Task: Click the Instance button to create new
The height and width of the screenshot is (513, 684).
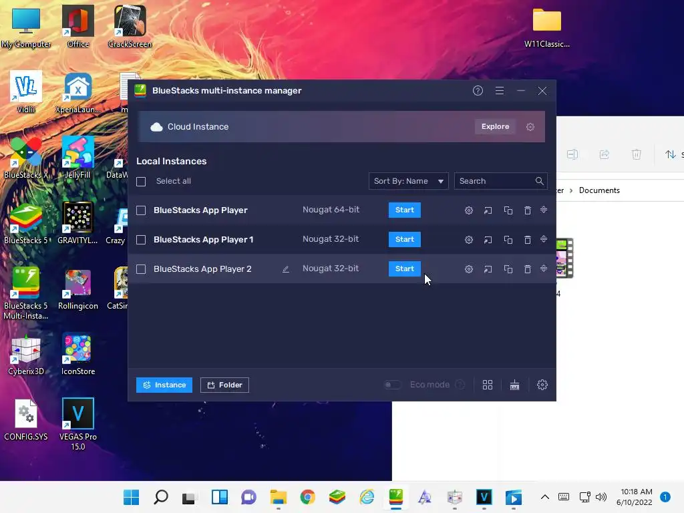Action: (164, 385)
